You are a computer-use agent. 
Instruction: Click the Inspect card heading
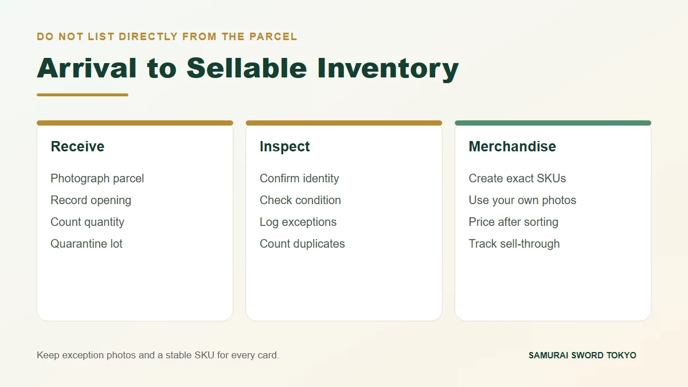[284, 147]
